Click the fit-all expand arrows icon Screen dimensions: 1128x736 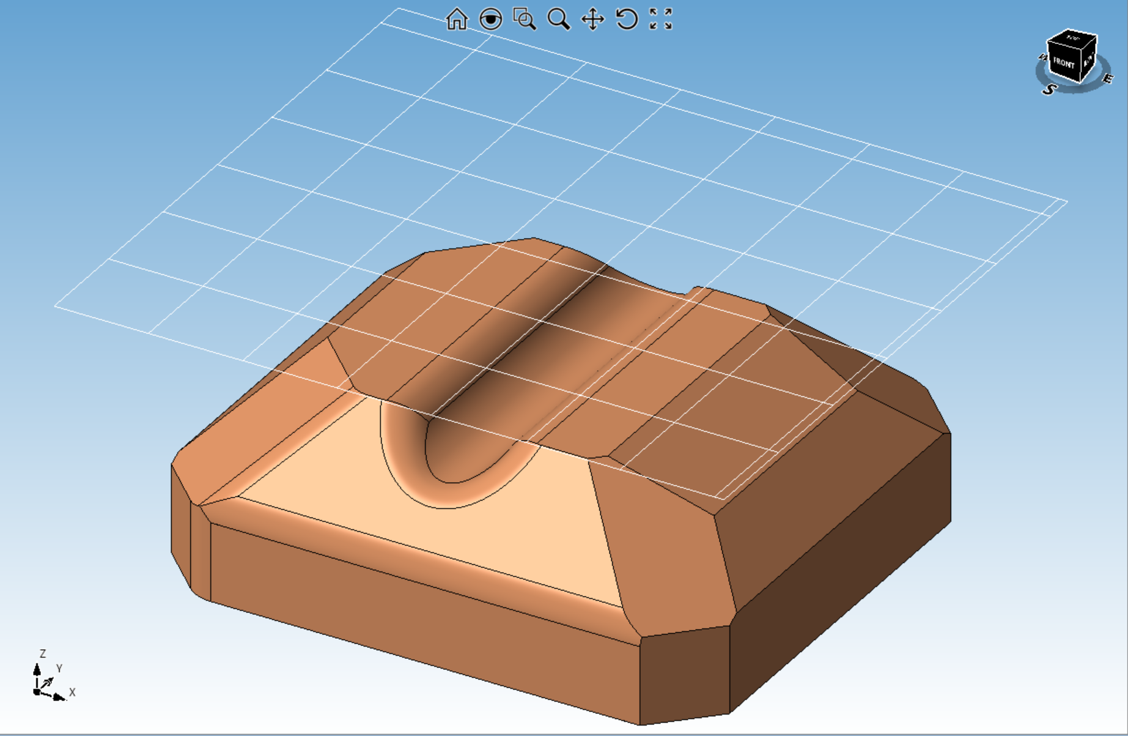coord(661,19)
